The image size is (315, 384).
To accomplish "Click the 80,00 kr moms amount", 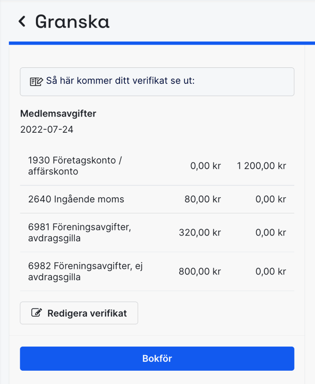I will (202, 199).
